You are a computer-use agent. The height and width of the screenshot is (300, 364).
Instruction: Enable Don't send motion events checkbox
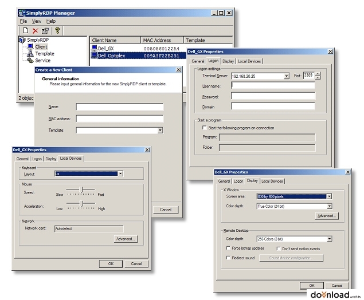pyautogui.click(x=279, y=248)
